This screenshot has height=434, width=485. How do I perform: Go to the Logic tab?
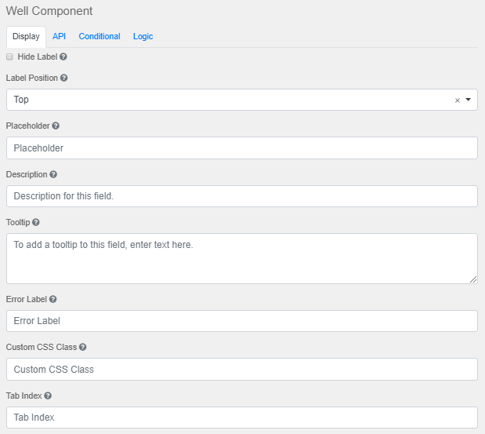point(143,36)
